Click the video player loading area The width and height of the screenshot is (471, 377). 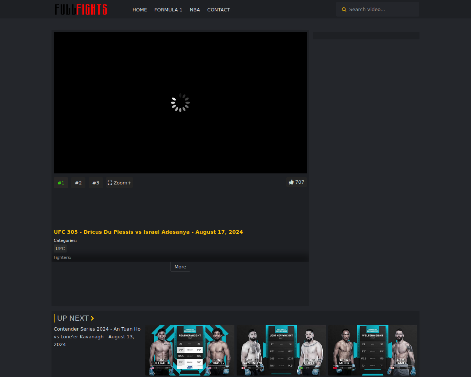(x=180, y=103)
